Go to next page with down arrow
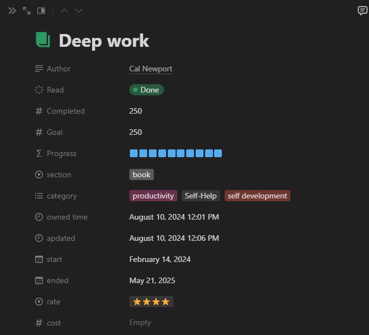Screen dimensions: 369x335 [x=79, y=11]
